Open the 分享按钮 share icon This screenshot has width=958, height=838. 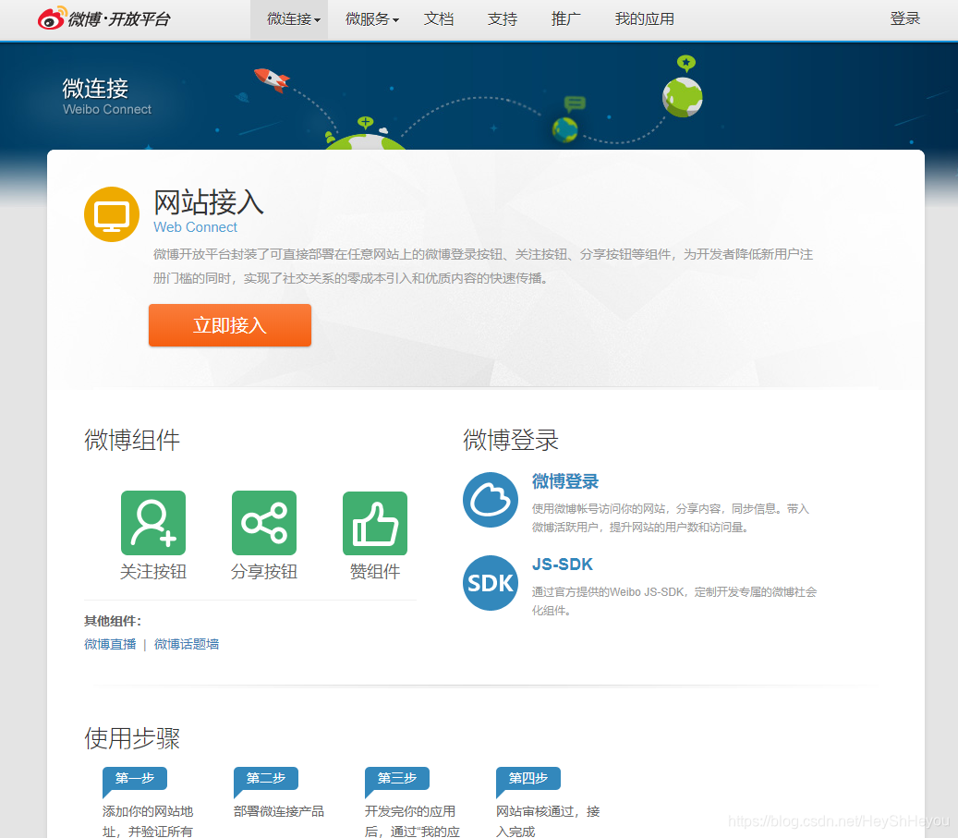[x=264, y=523]
